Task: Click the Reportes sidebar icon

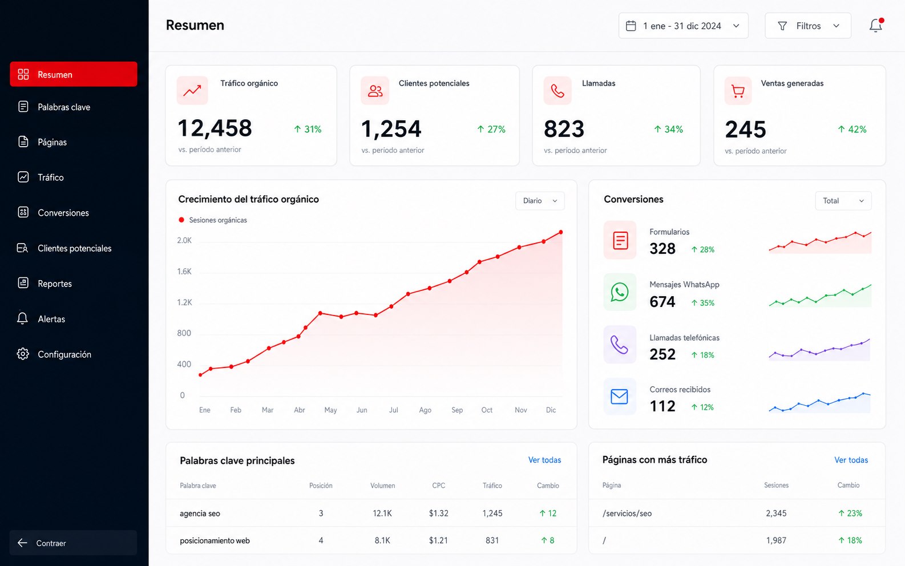Action: pyautogui.click(x=23, y=283)
